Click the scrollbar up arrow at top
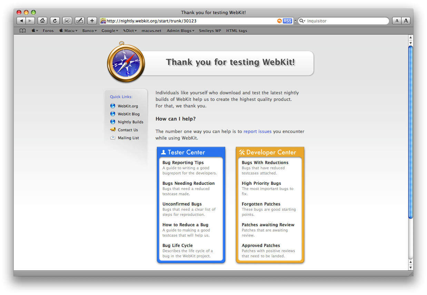Viewport: 427px width, 295px height. (x=410, y=37)
